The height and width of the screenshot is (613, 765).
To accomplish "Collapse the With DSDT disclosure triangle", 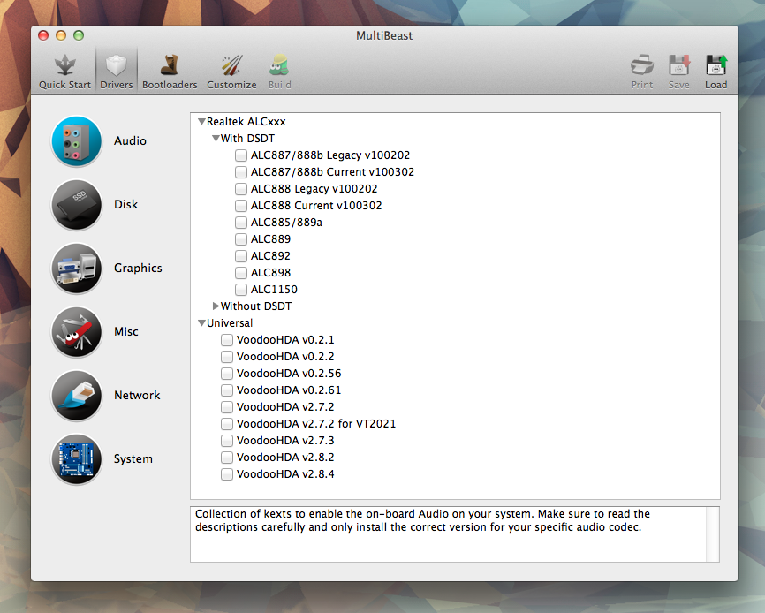I will tap(216, 139).
